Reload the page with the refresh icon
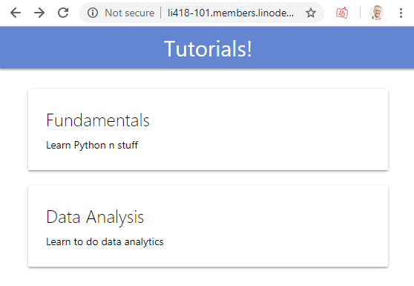 [x=63, y=13]
